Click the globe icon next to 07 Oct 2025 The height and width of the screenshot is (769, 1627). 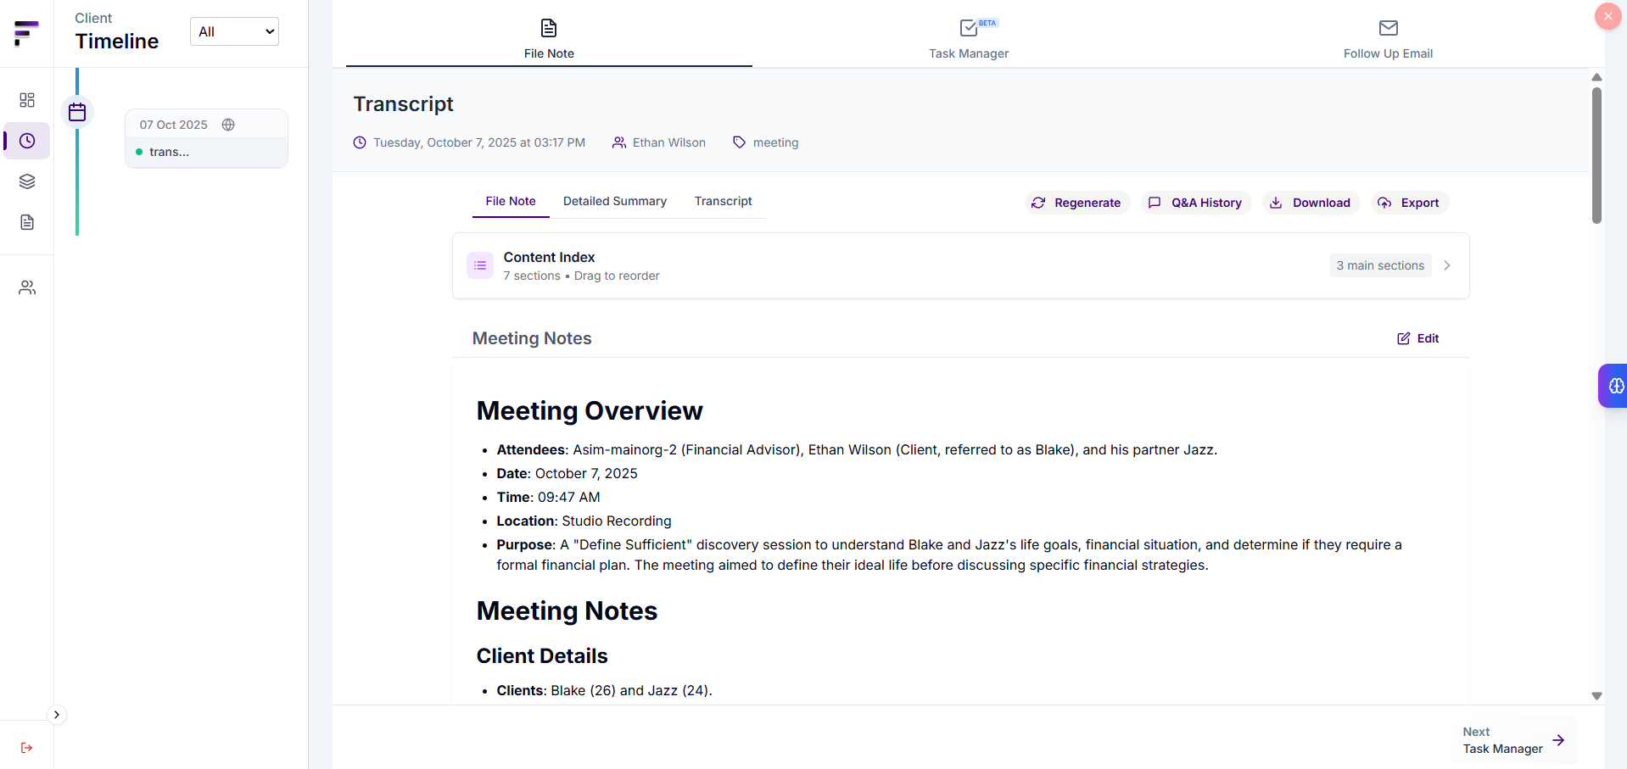point(228,125)
